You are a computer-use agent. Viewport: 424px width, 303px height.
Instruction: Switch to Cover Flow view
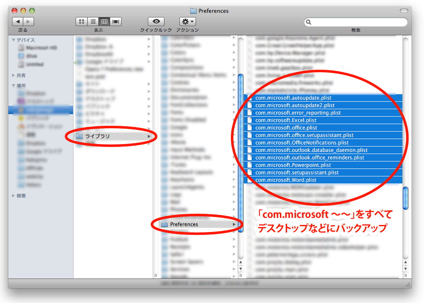pyautogui.click(x=116, y=22)
